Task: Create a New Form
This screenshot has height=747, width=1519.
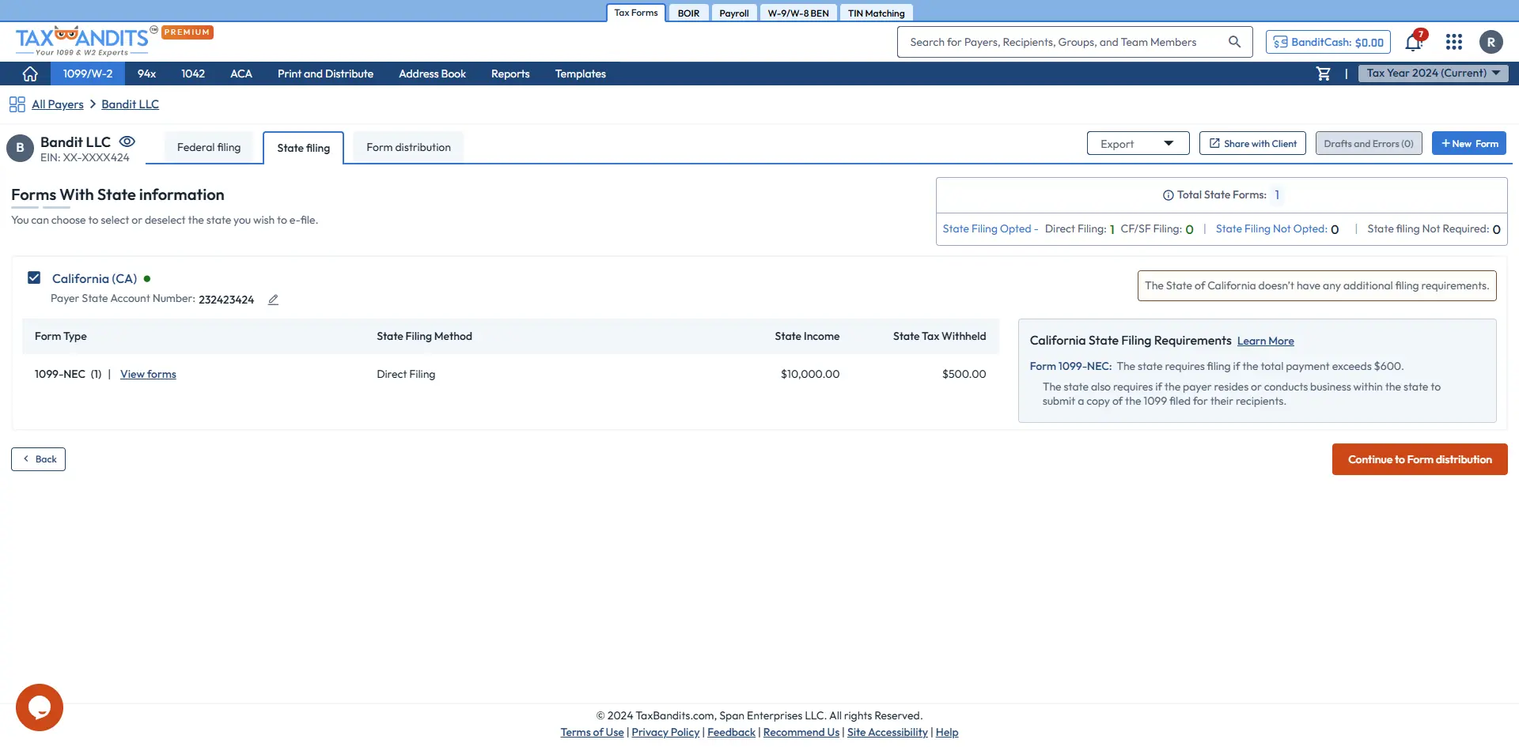Action: 1469,144
